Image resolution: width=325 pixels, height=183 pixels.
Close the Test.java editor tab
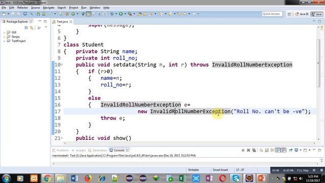pos(71,21)
